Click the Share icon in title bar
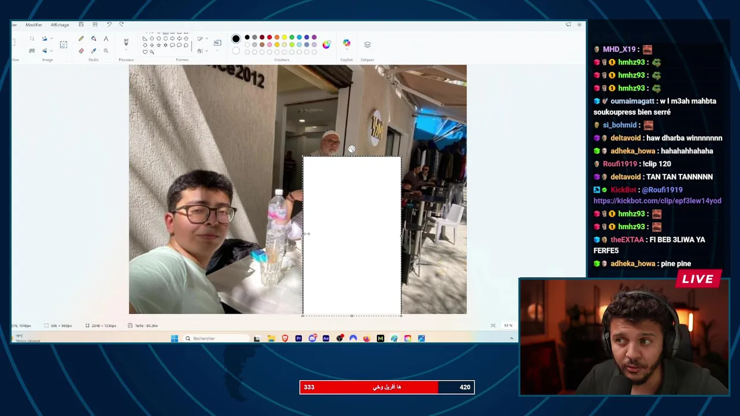 pyautogui.click(x=95, y=24)
